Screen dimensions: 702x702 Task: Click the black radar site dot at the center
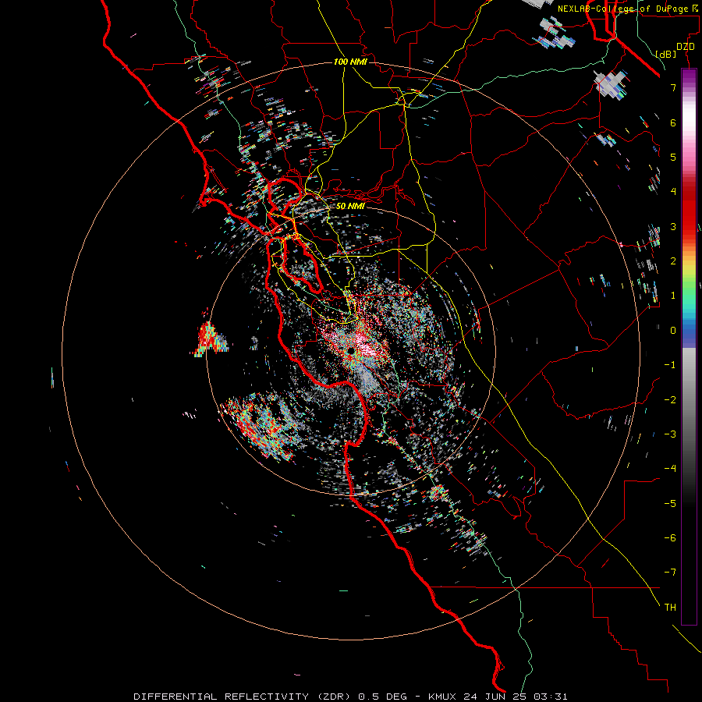pos(351,350)
